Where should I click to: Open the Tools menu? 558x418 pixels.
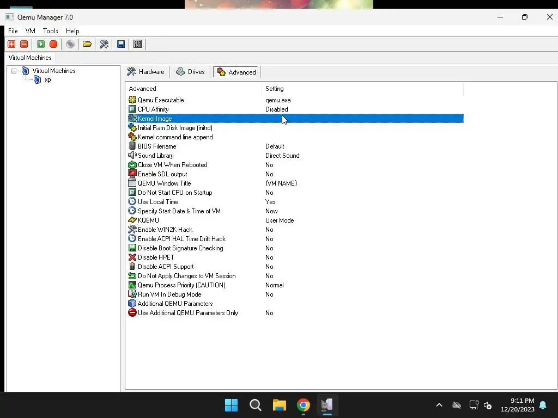click(51, 31)
